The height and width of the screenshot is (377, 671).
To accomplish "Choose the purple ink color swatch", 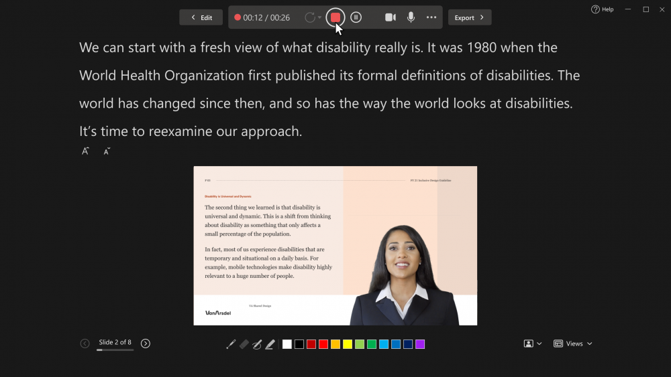I will point(420,344).
